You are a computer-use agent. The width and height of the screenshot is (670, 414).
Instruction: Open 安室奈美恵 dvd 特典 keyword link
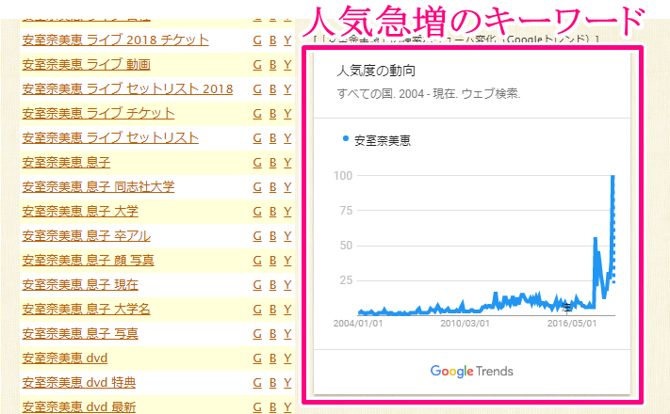pos(79,382)
